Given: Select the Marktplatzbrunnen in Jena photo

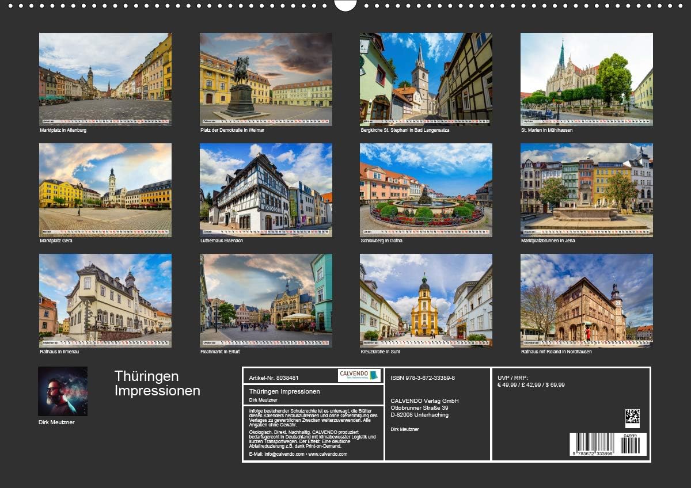Looking at the screenshot, I should 586,190.
